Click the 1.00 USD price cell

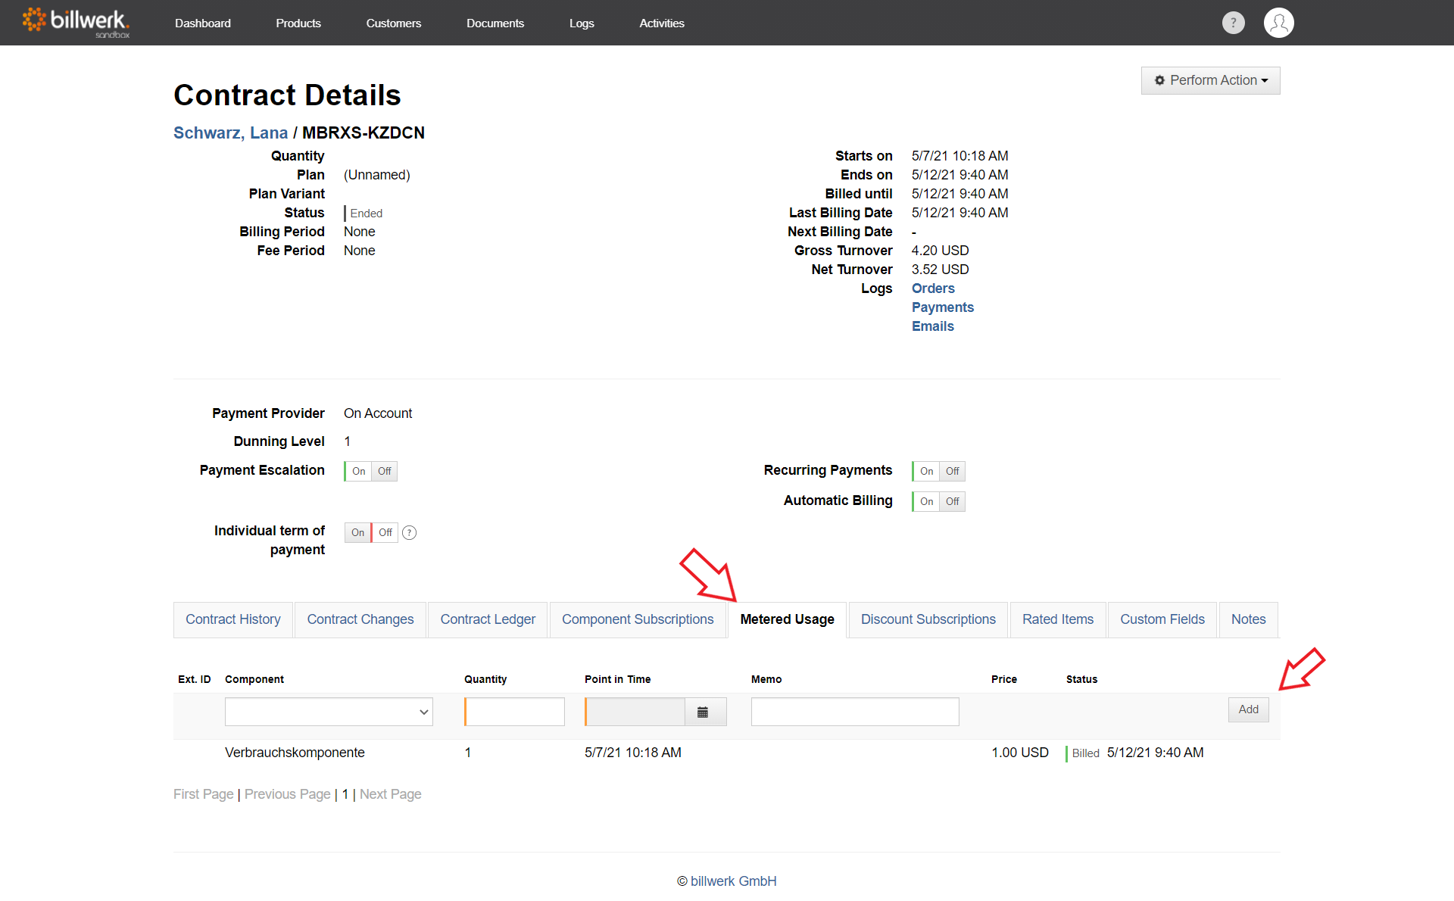pyautogui.click(x=1020, y=753)
